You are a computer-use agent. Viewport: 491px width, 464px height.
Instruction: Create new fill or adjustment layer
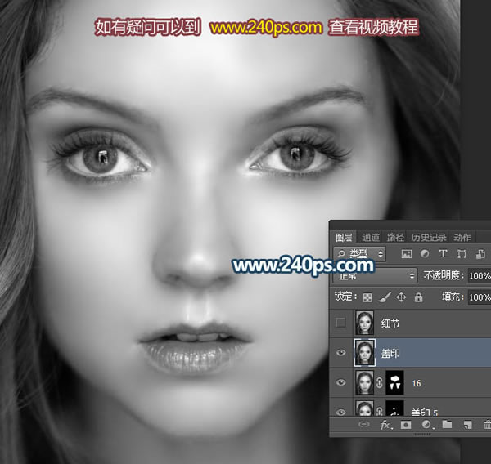coord(426,425)
